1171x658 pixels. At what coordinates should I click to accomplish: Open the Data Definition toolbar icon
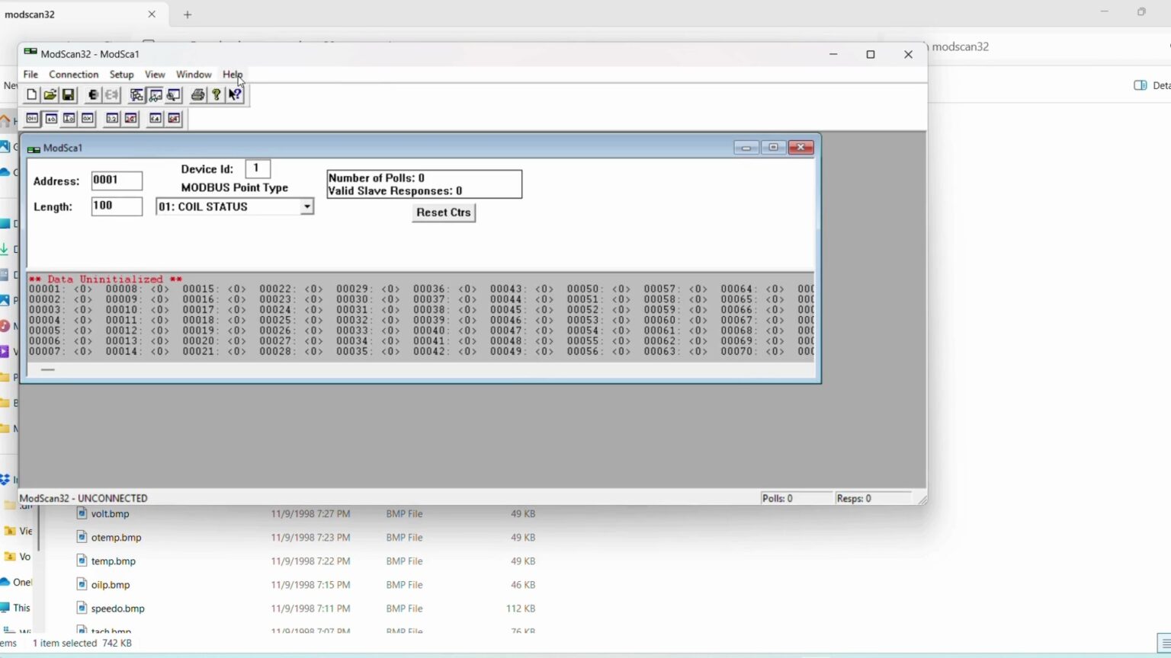coord(136,95)
